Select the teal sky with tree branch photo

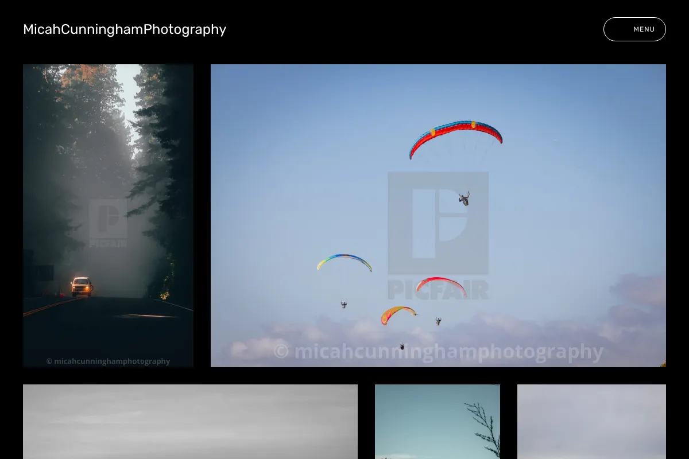click(438, 422)
